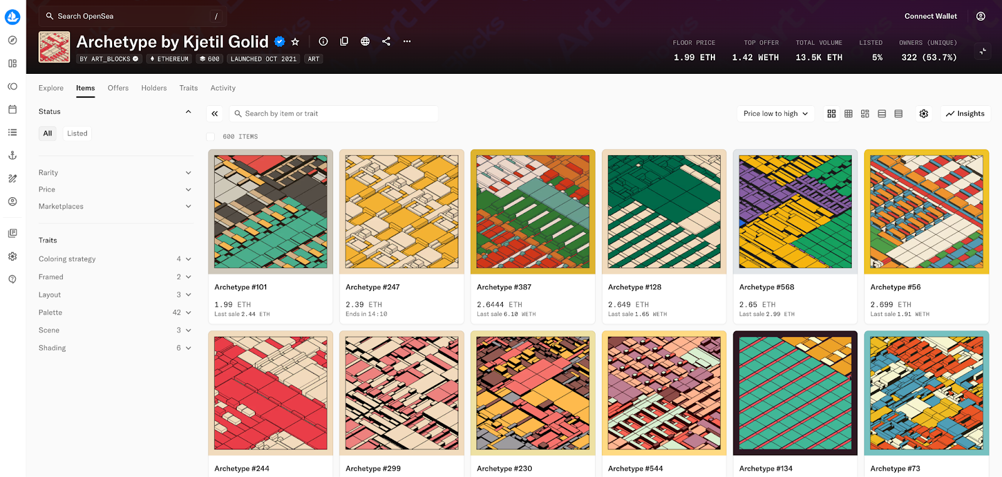Image resolution: width=1002 pixels, height=477 pixels.
Task: Open the anchor icon in sidebar
Action: [x=13, y=155]
